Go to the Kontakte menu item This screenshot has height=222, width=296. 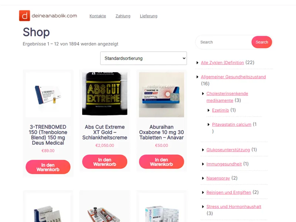pyautogui.click(x=98, y=16)
